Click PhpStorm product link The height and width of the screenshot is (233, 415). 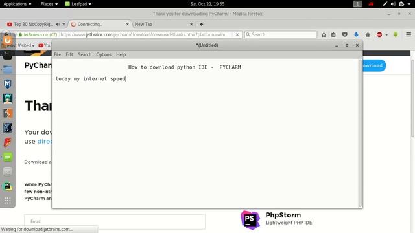(x=283, y=215)
